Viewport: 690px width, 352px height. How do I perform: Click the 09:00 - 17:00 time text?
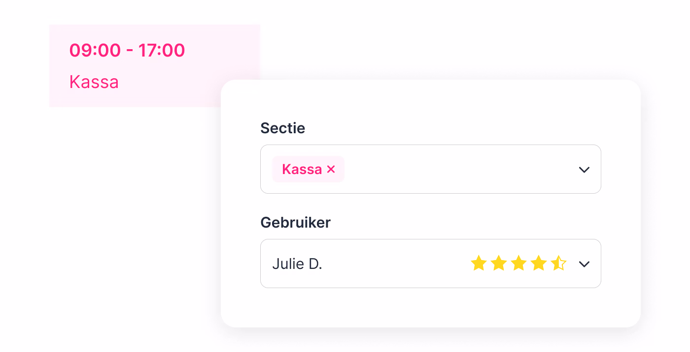127,50
